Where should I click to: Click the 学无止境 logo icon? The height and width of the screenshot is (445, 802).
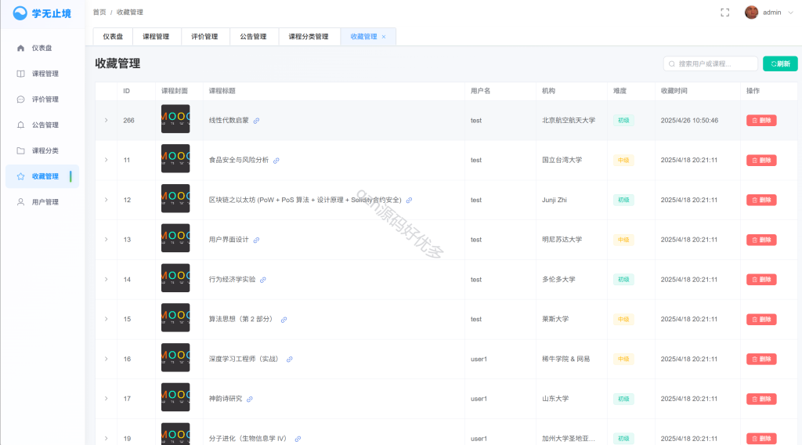(20, 13)
